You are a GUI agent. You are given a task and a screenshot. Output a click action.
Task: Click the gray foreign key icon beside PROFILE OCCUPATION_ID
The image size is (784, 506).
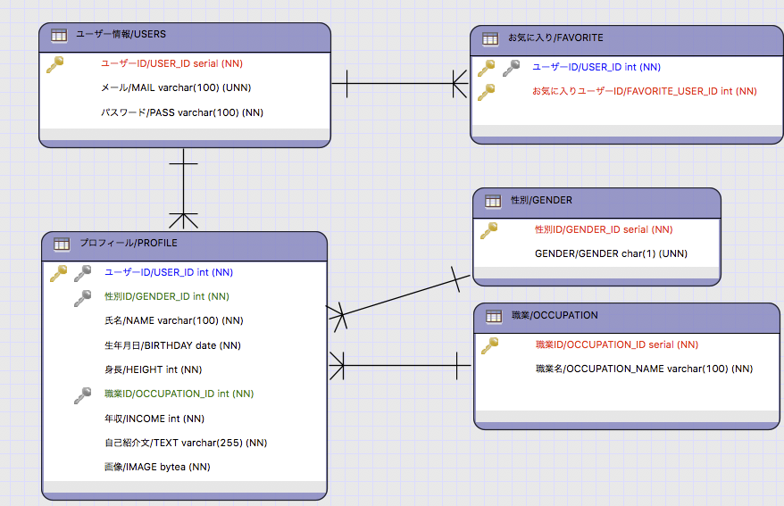coord(83,394)
